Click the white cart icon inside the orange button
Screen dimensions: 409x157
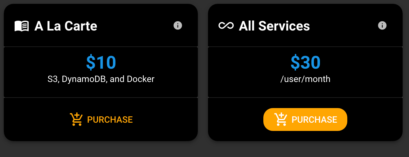[x=281, y=119]
